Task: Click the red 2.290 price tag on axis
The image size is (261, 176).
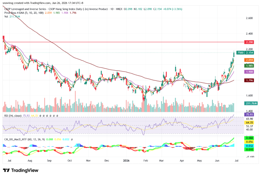Action: 249,42
